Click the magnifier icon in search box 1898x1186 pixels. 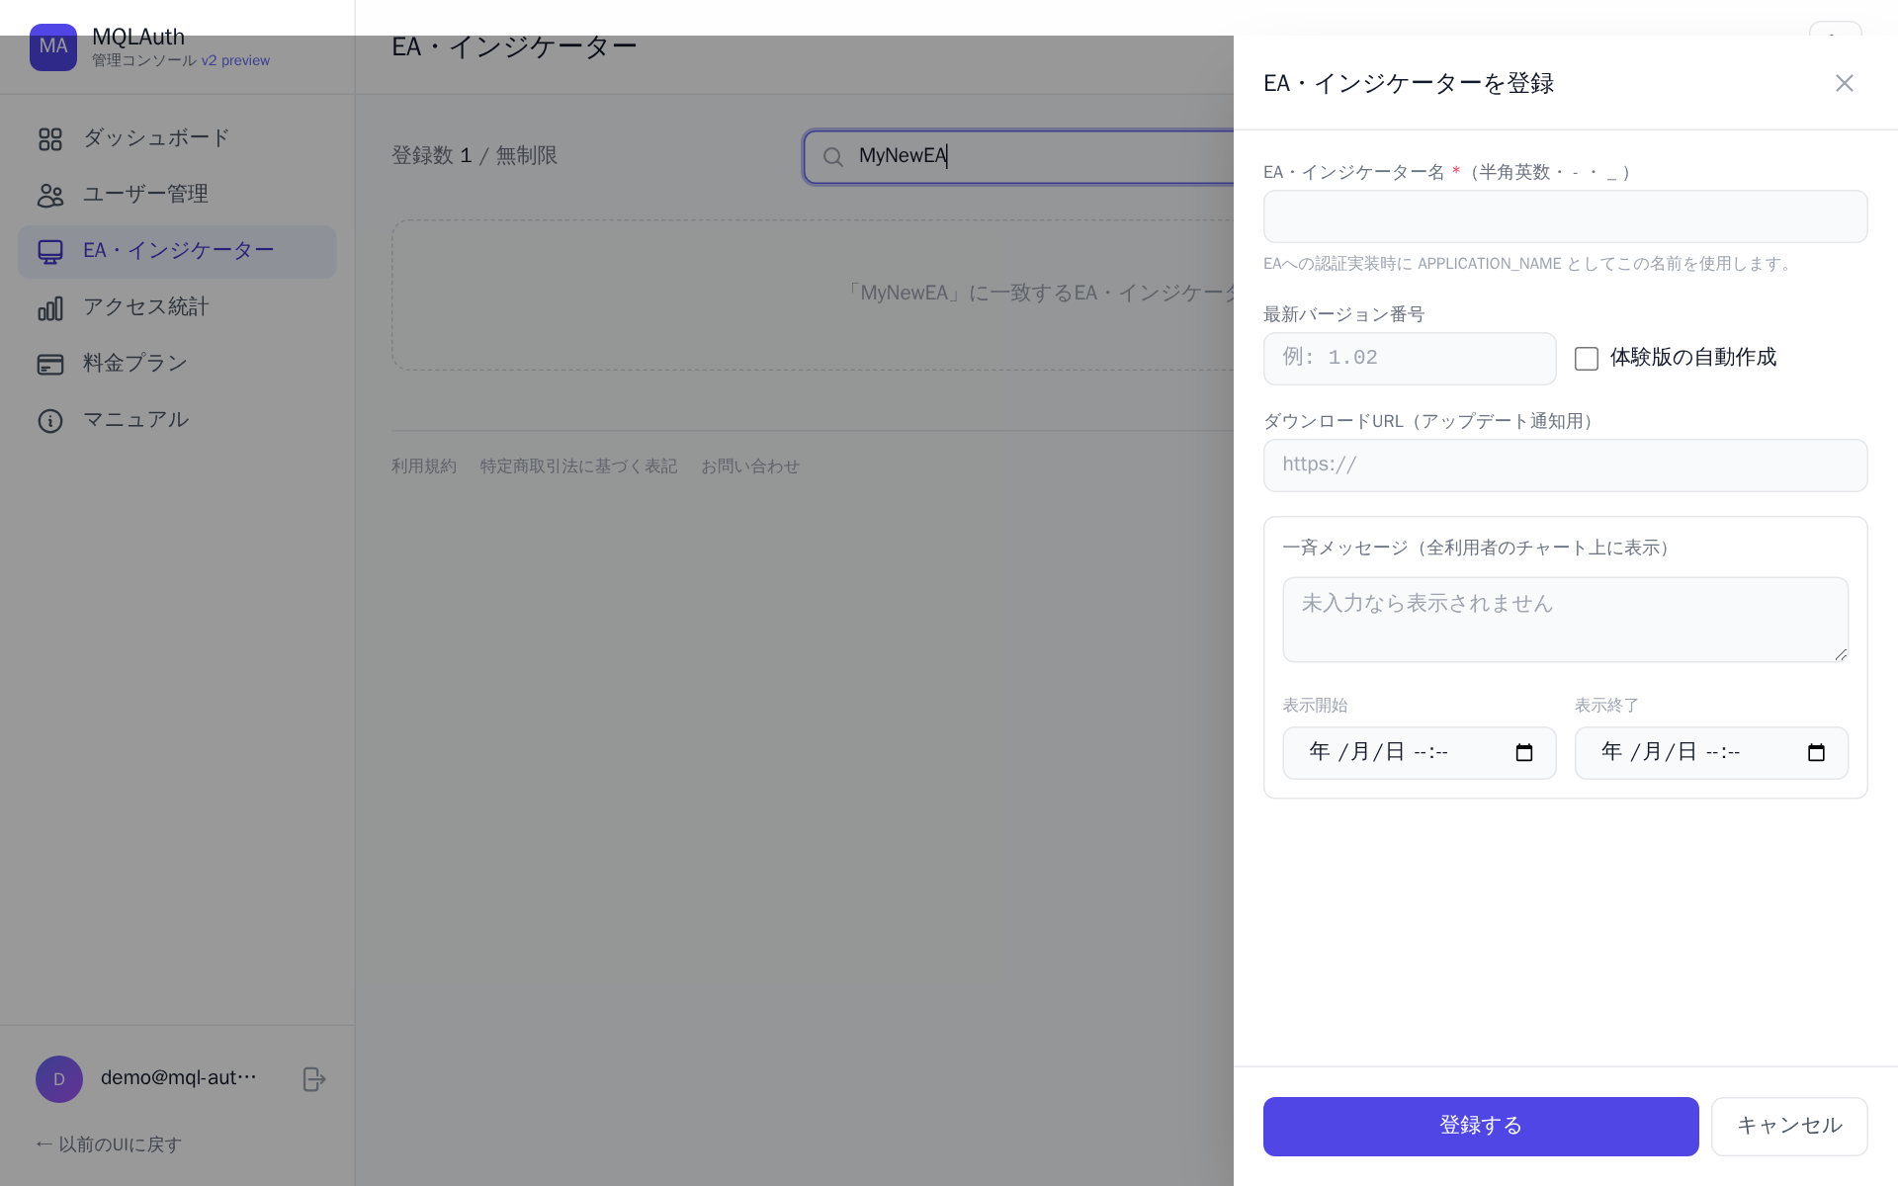pos(833,156)
